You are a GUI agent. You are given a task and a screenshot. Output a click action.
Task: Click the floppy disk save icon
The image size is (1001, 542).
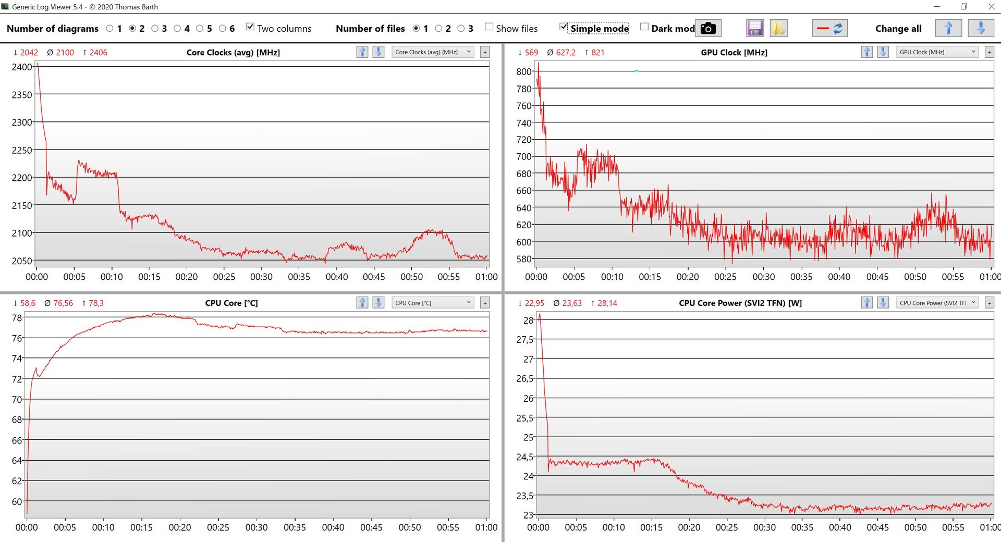pos(754,28)
